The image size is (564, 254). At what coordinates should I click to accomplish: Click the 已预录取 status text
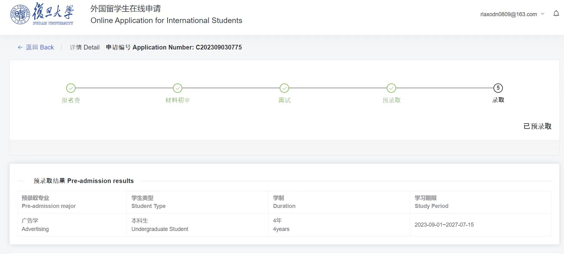click(537, 126)
